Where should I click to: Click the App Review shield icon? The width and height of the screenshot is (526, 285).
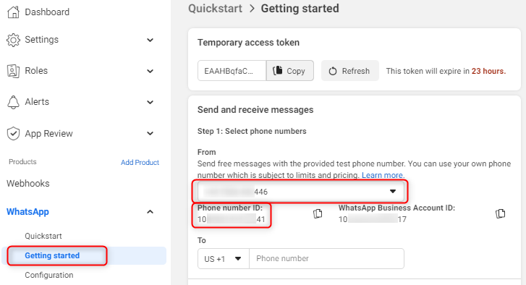pyautogui.click(x=13, y=133)
